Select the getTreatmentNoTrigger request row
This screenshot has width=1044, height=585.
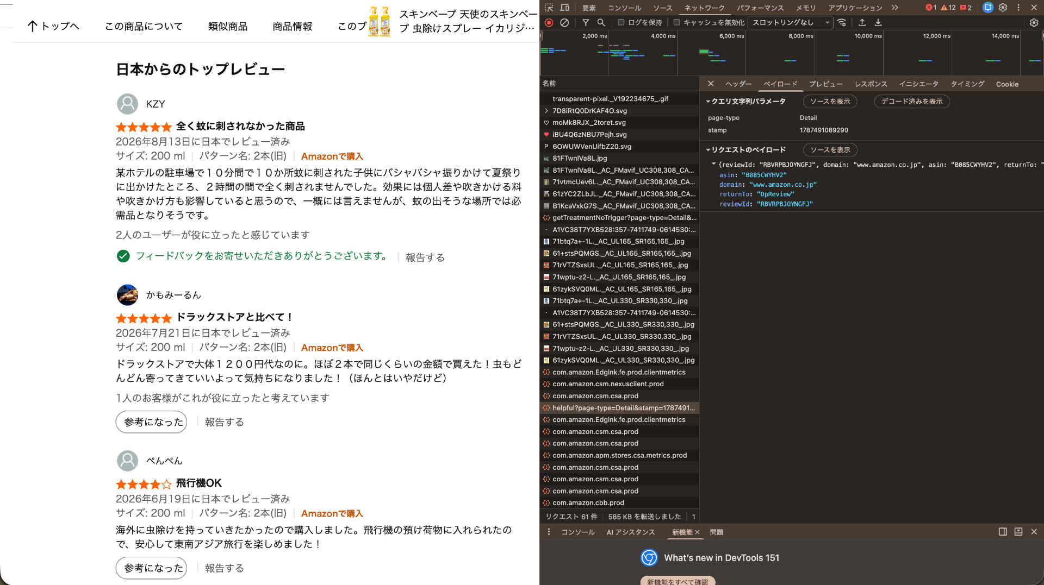[619, 218]
